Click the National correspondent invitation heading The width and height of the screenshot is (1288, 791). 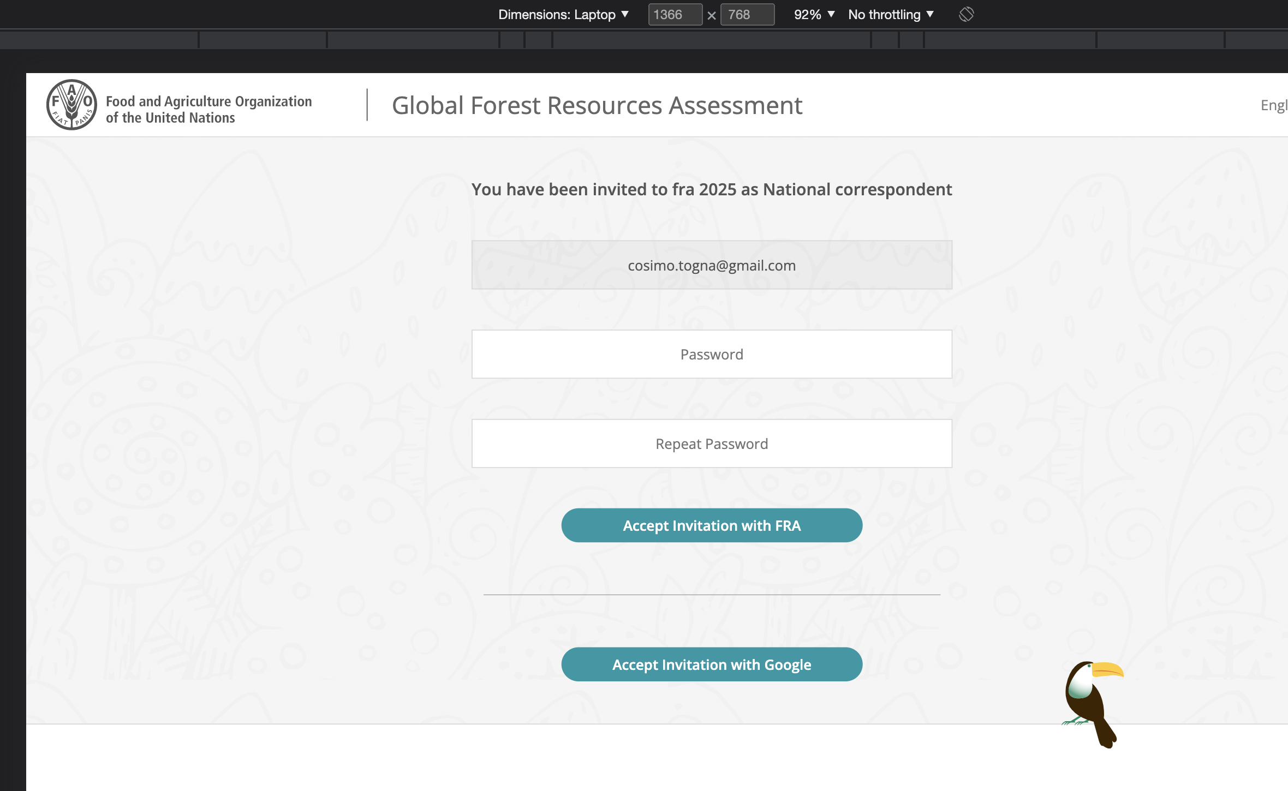[x=712, y=189]
